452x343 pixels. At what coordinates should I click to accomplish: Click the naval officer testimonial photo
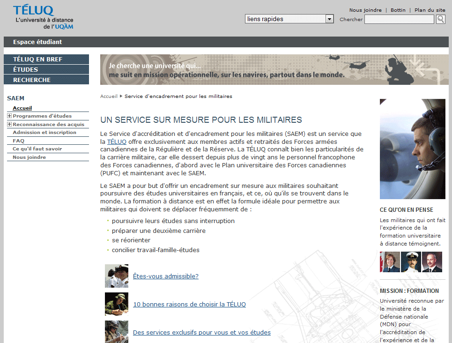(x=411, y=262)
